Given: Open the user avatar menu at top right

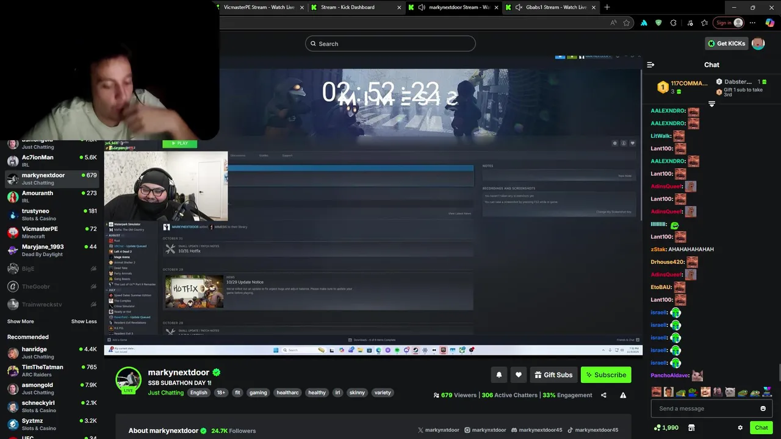Looking at the screenshot, I should click(758, 43).
